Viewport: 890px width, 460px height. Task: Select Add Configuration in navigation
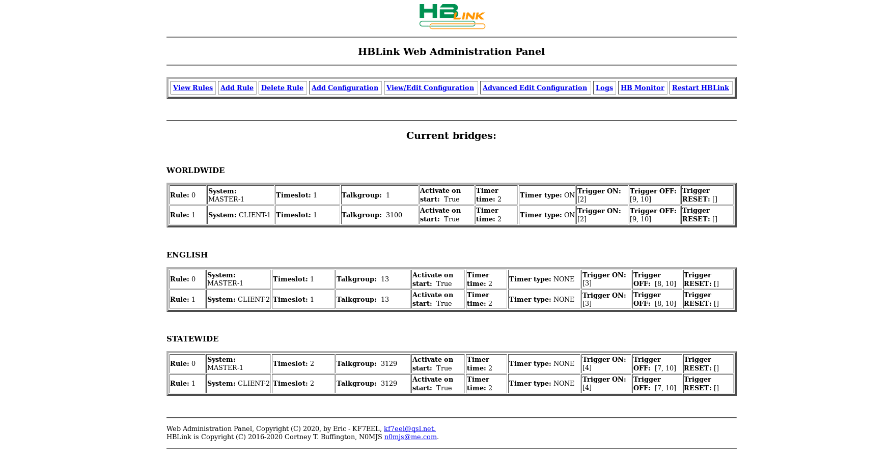345,88
